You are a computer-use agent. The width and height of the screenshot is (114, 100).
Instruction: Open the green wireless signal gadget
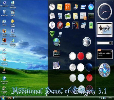click(52, 34)
